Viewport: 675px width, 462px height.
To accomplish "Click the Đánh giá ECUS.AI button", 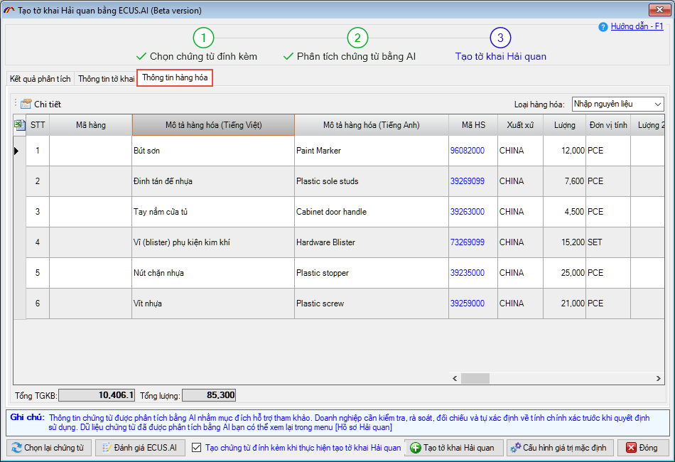I will click(140, 448).
